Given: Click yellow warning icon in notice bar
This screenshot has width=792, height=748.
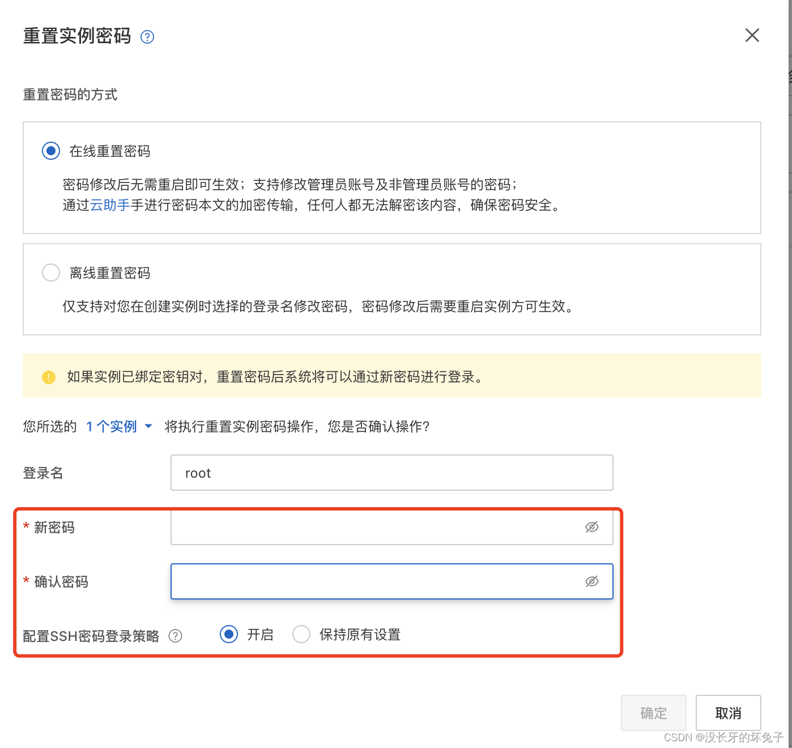Looking at the screenshot, I should click(x=49, y=377).
